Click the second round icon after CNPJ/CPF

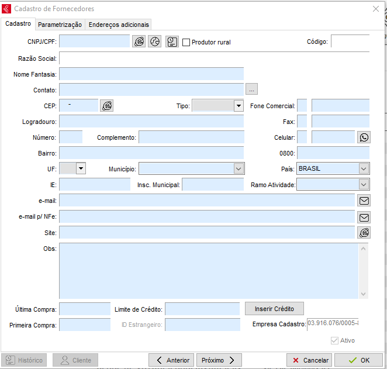point(155,42)
